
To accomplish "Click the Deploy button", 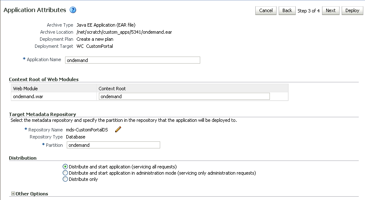I will coord(352,10).
